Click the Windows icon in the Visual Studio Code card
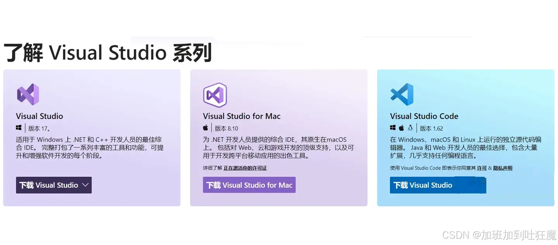This screenshot has width=558, height=245. 393,128
